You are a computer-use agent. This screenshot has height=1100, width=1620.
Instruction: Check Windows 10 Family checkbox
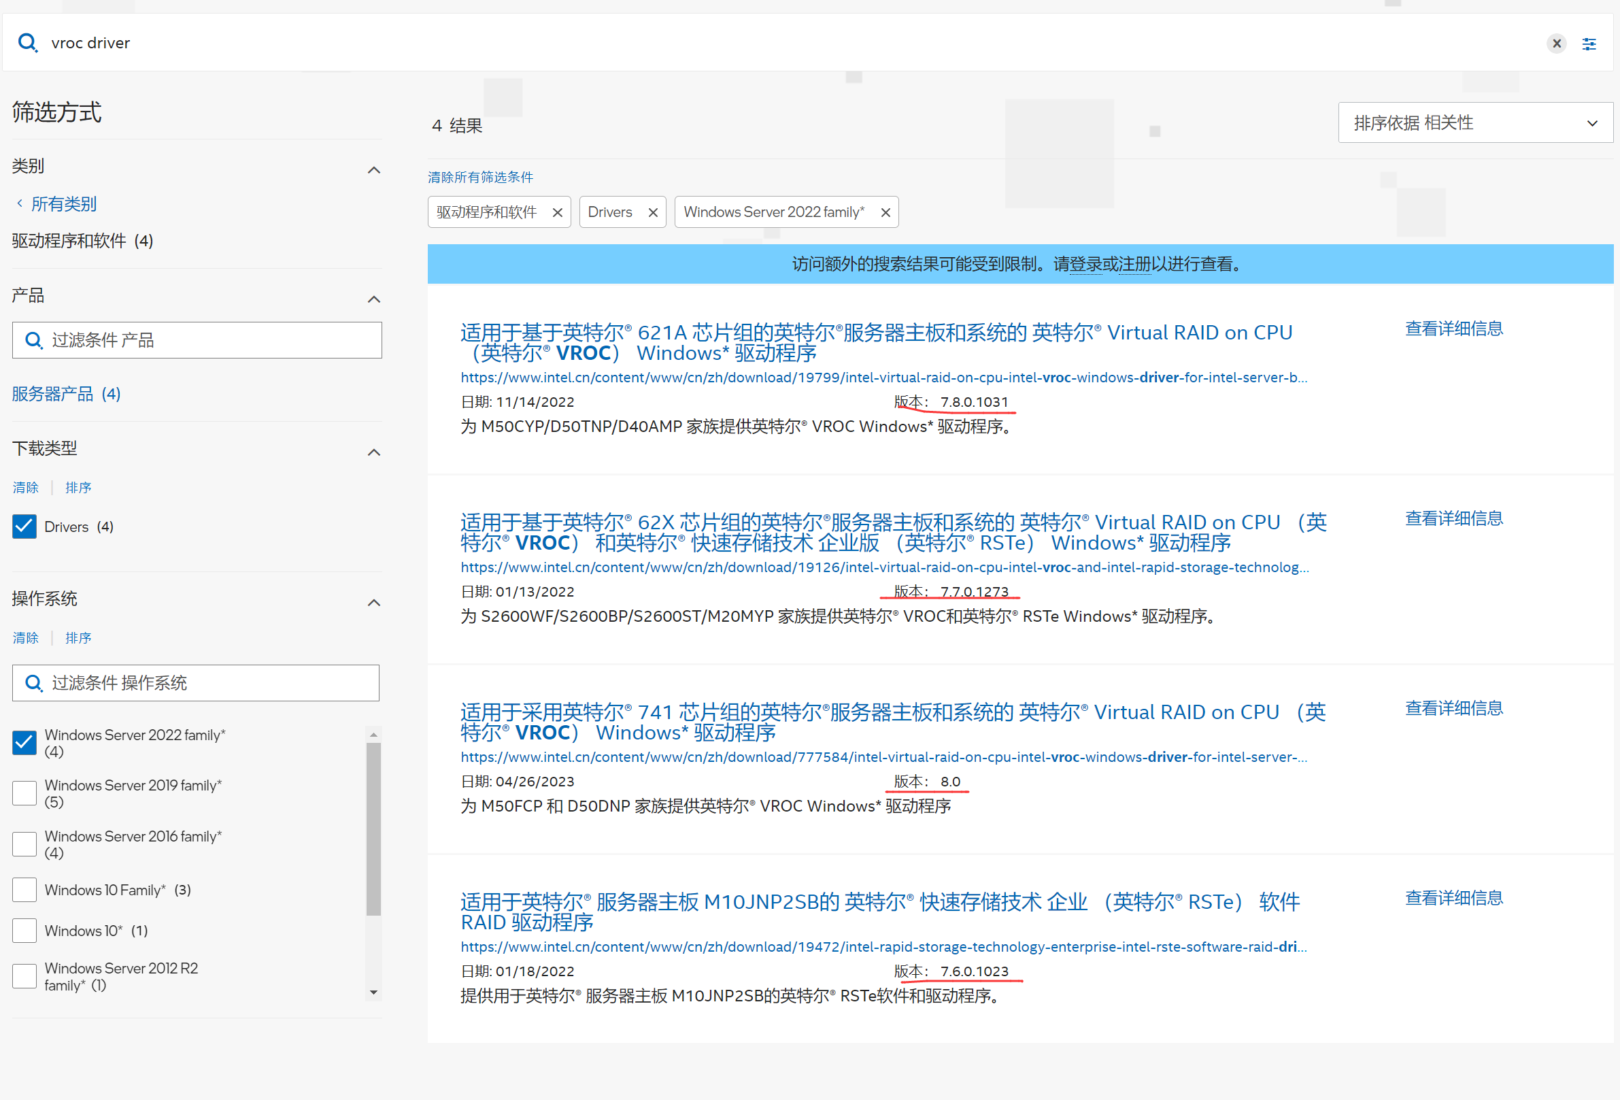coord(24,890)
